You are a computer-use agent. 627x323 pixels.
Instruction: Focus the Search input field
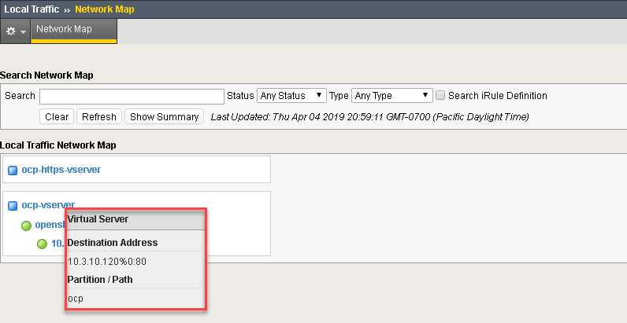click(x=132, y=97)
